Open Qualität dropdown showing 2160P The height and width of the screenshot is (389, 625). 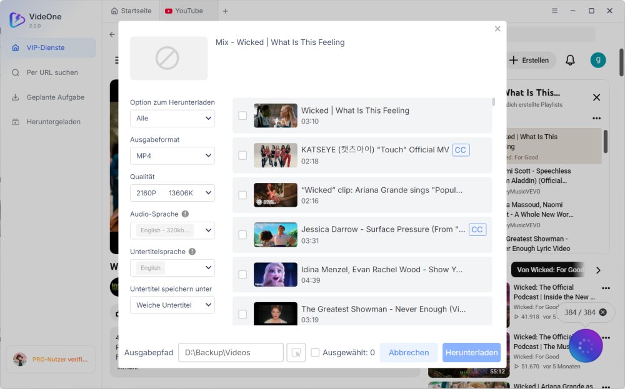pos(172,193)
